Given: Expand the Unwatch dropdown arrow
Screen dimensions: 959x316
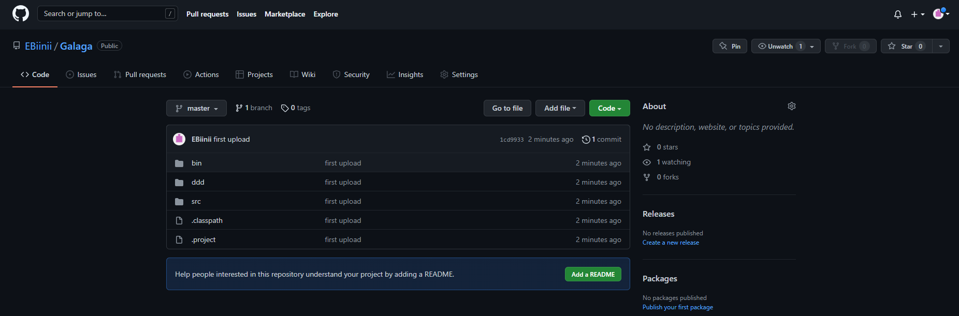Looking at the screenshot, I should pyautogui.click(x=812, y=47).
